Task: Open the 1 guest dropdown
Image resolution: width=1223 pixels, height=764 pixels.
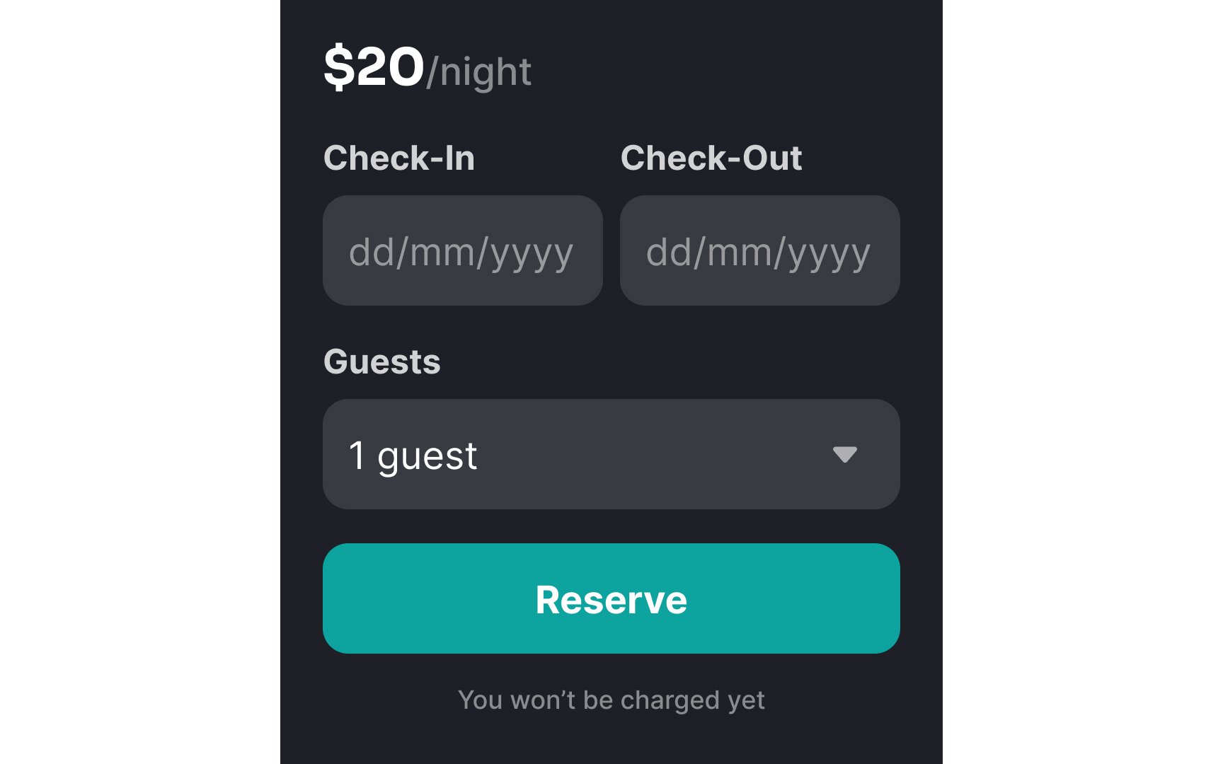Action: [x=611, y=454]
